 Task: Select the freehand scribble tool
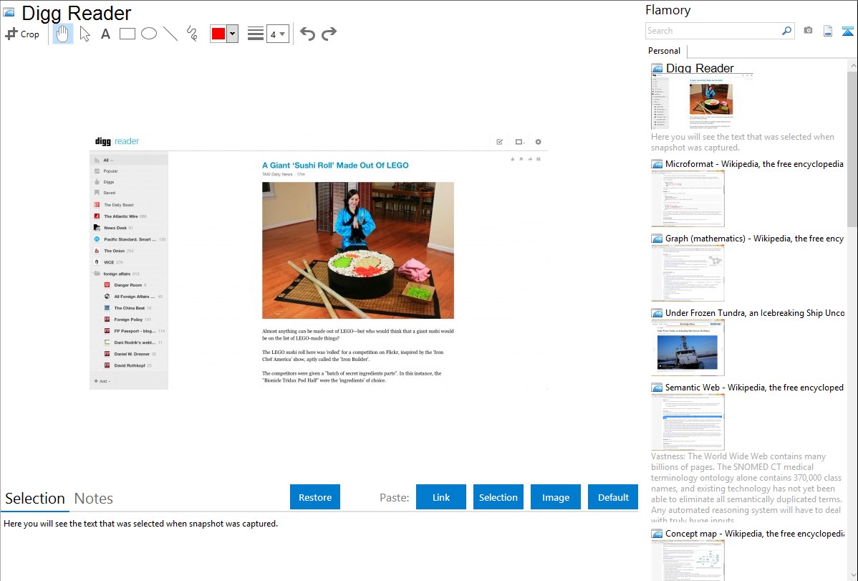click(192, 34)
